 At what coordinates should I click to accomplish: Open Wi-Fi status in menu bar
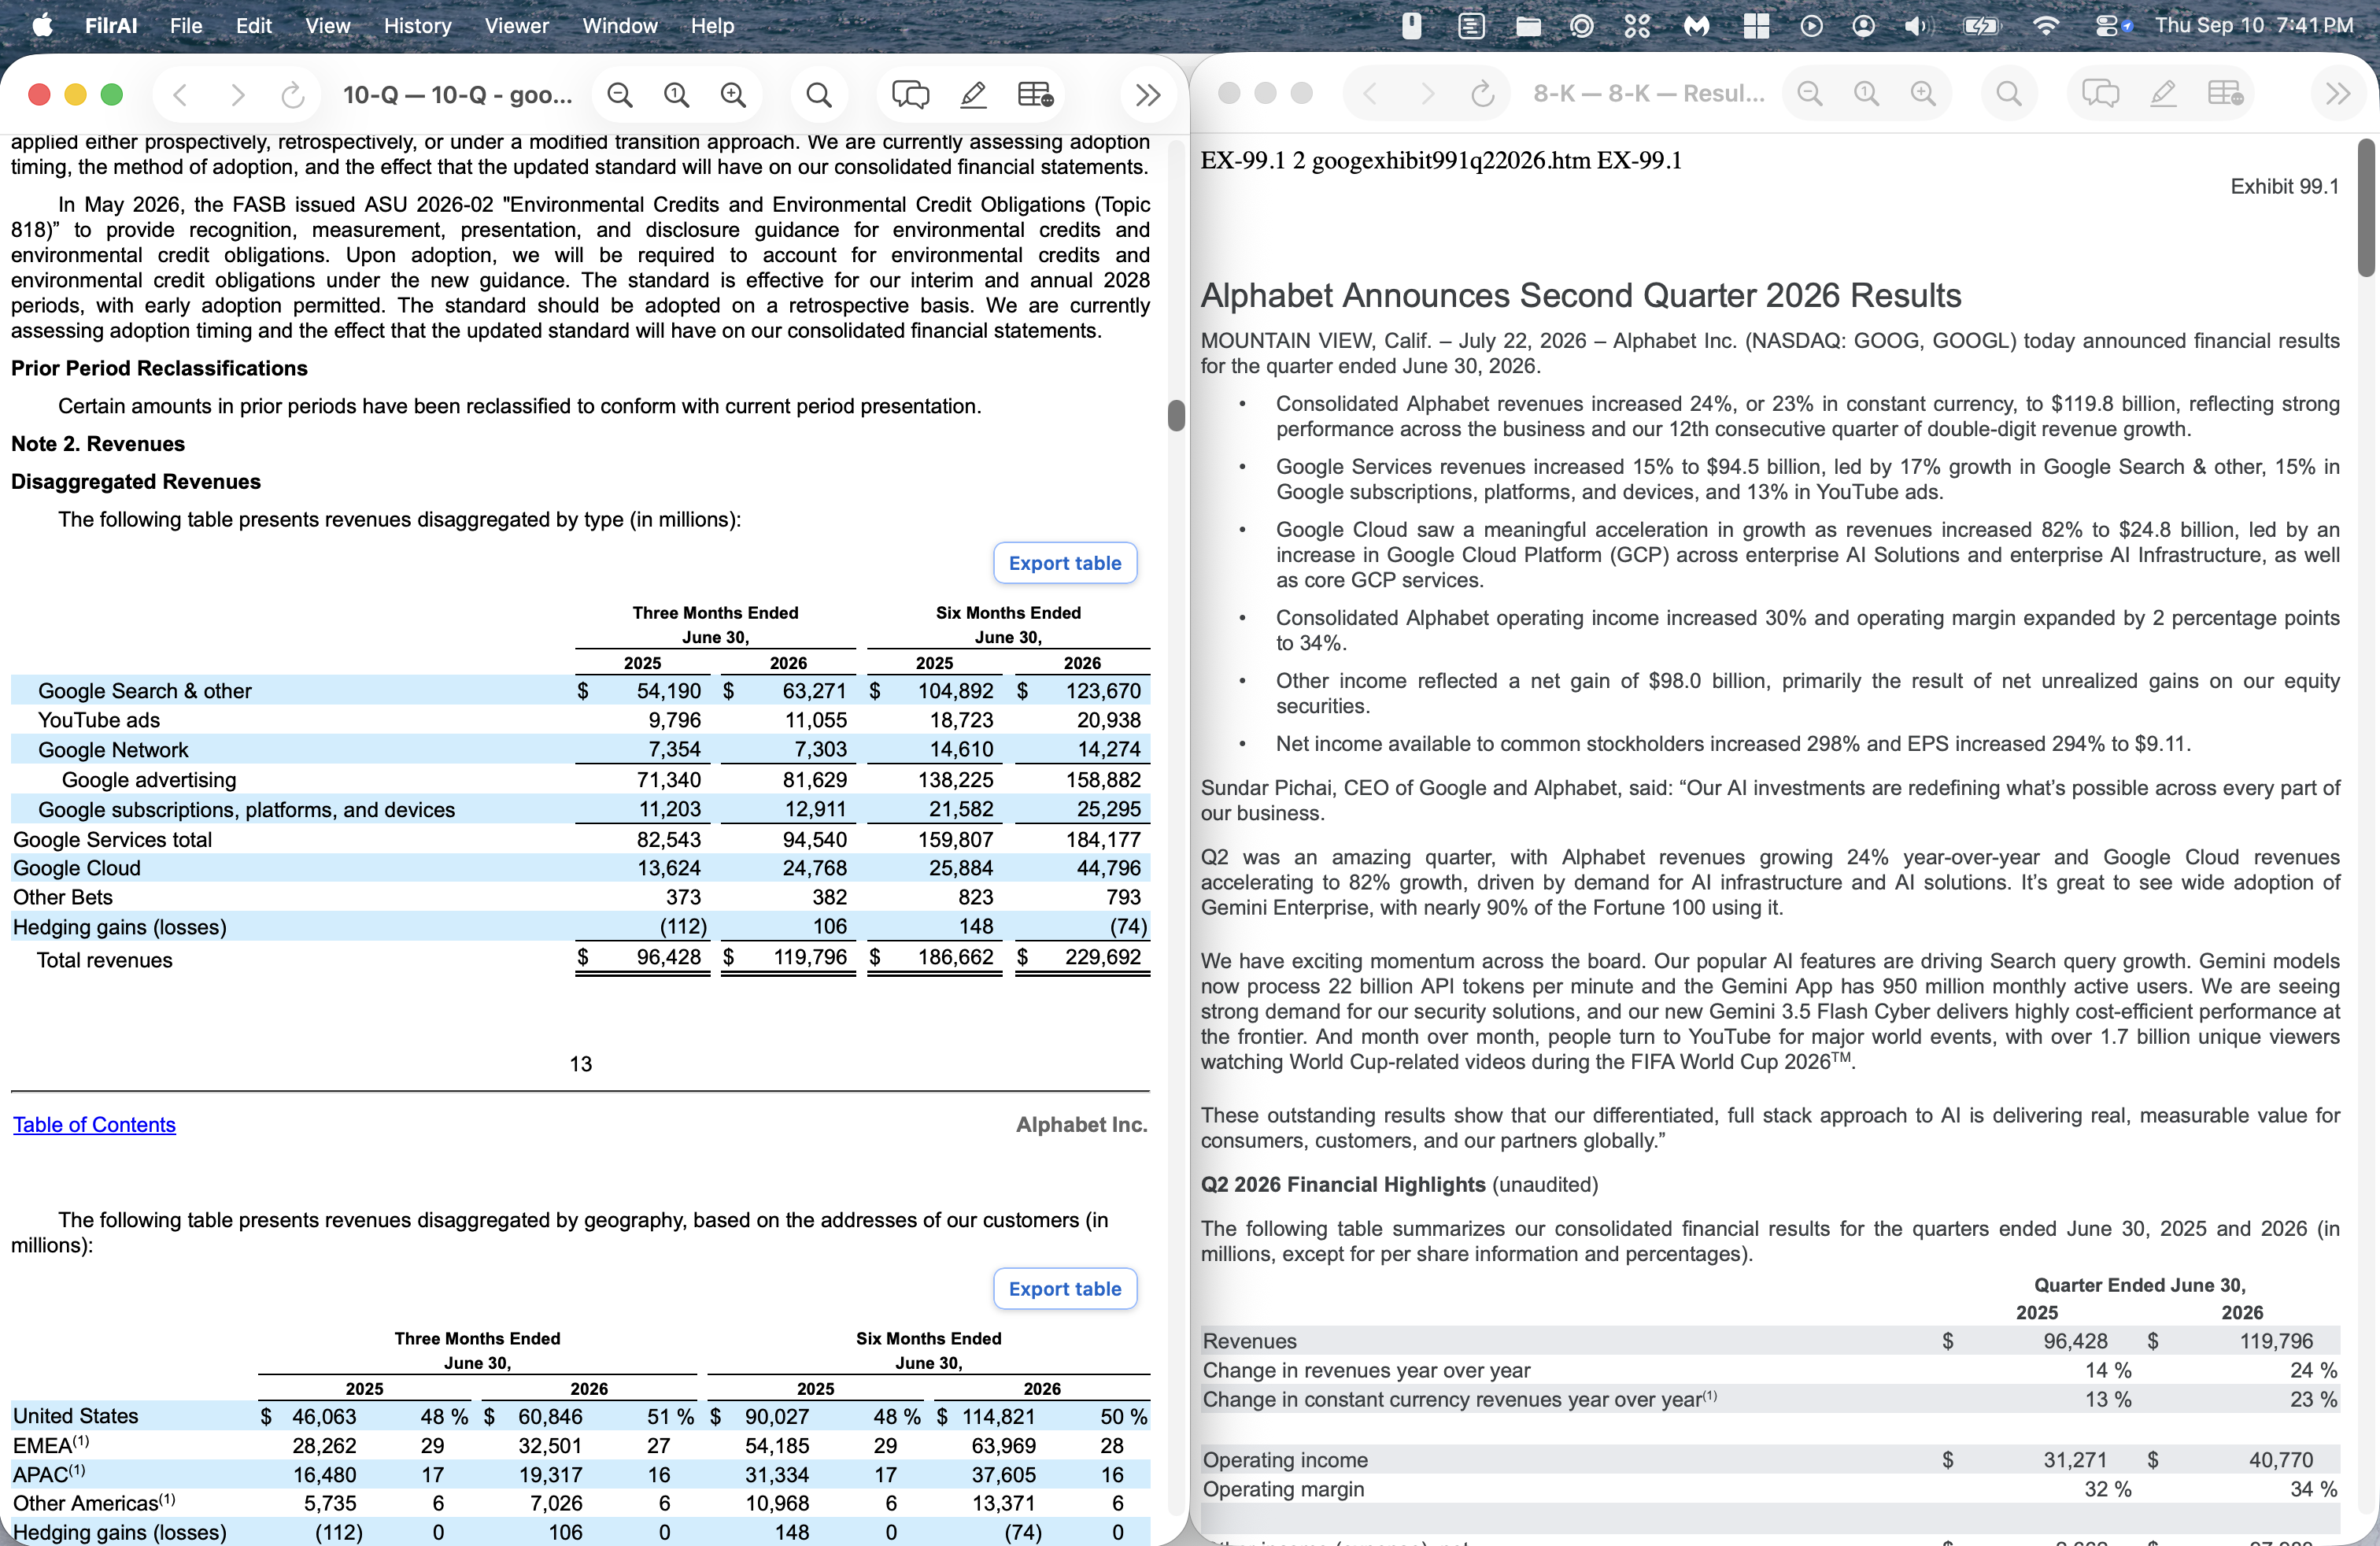pyautogui.click(x=2046, y=26)
